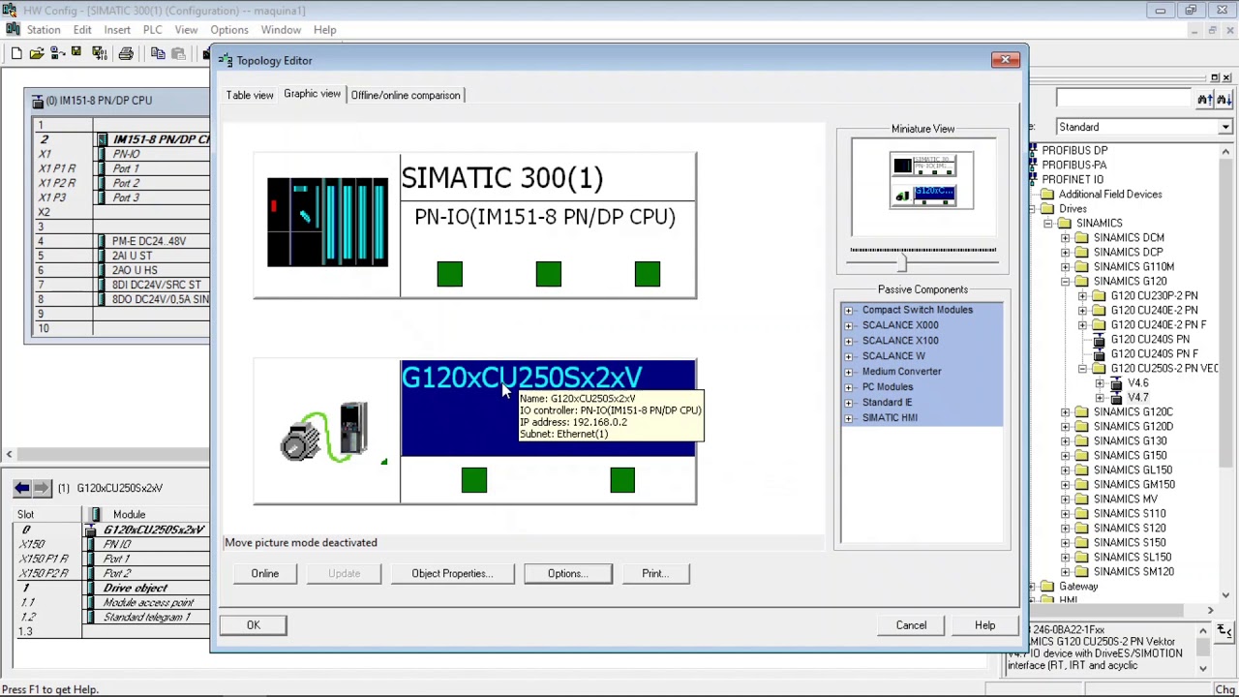Select SINAMICS S120 in catalog tree
Image resolution: width=1239 pixels, height=697 pixels.
click(1129, 529)
